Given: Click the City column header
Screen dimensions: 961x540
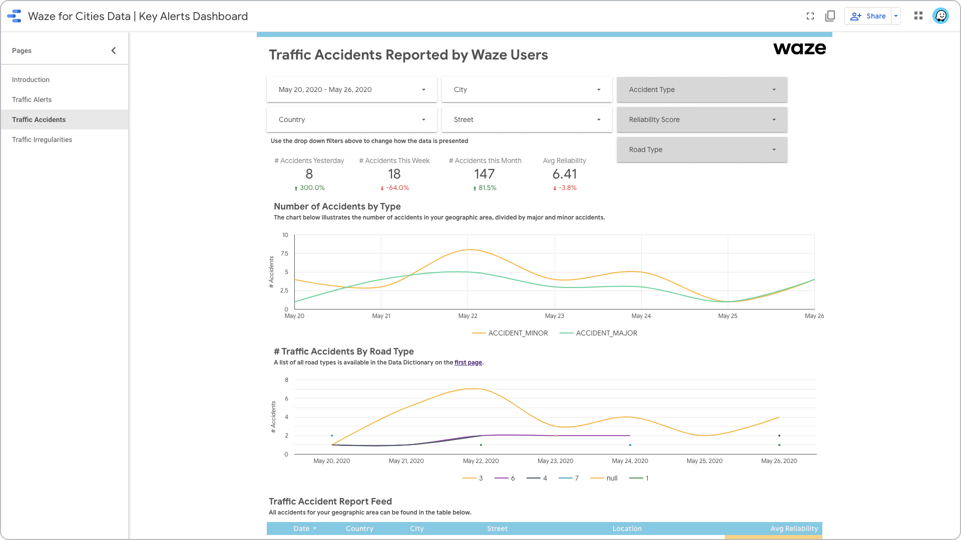Looking at the screenshot, I should (416, 528).
